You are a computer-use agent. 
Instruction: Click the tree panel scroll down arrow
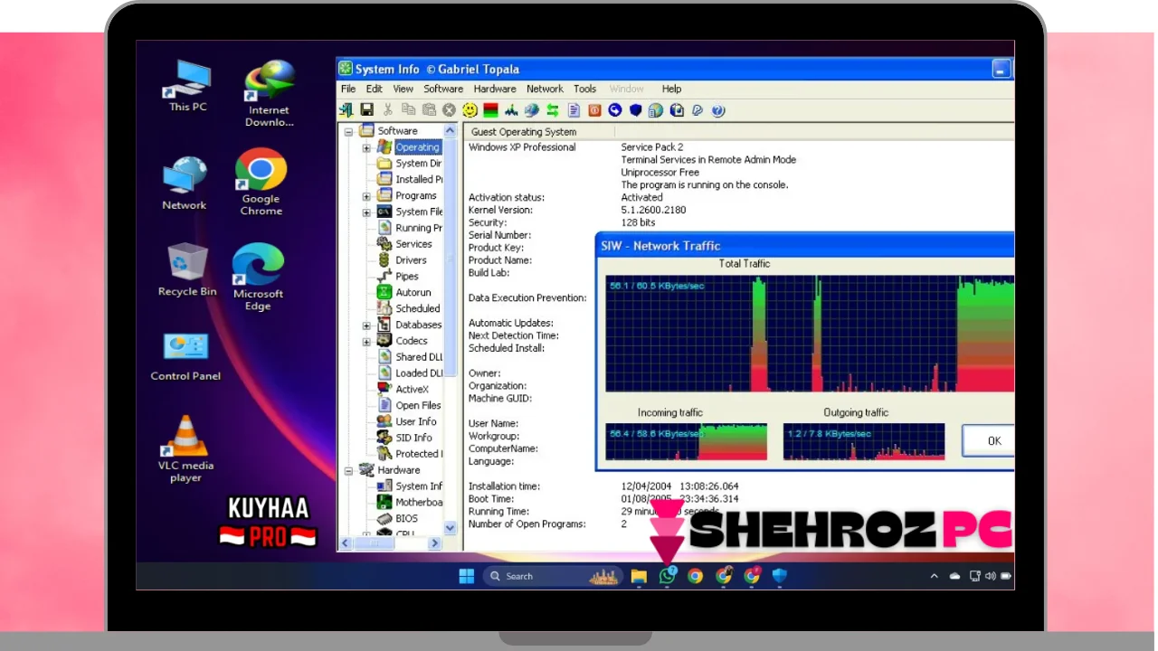pos(451,527)
